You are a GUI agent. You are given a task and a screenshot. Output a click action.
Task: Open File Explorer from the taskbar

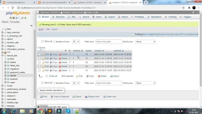tap(22, 111)
